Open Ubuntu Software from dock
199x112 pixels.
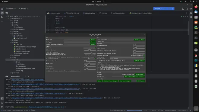(x=196, y=22)
